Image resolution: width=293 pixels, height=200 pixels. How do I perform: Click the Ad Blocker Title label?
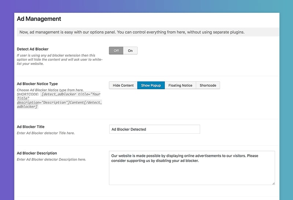click(31, 127)
